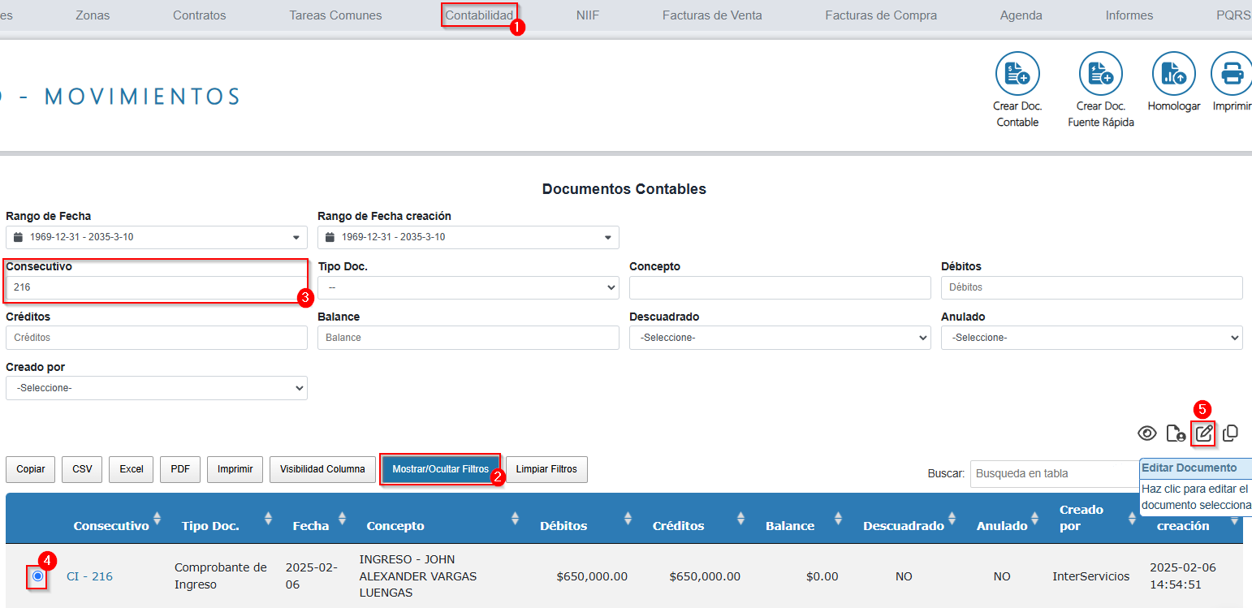The width and height of the screenshot is (1252, 608).
Task: Select the radio button for CI - 216
Action: (37, 576)
